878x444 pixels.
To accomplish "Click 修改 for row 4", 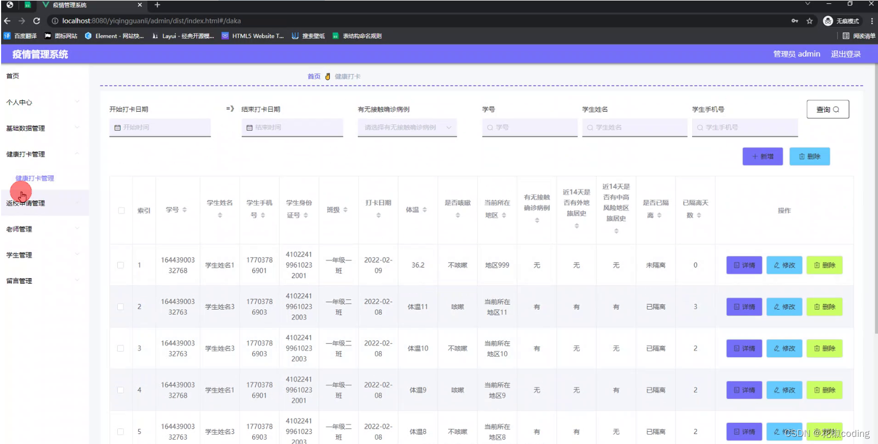I will [x=784, y=390].
